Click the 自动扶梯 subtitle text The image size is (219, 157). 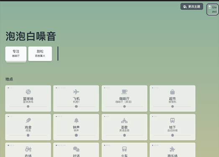(173, 131)
